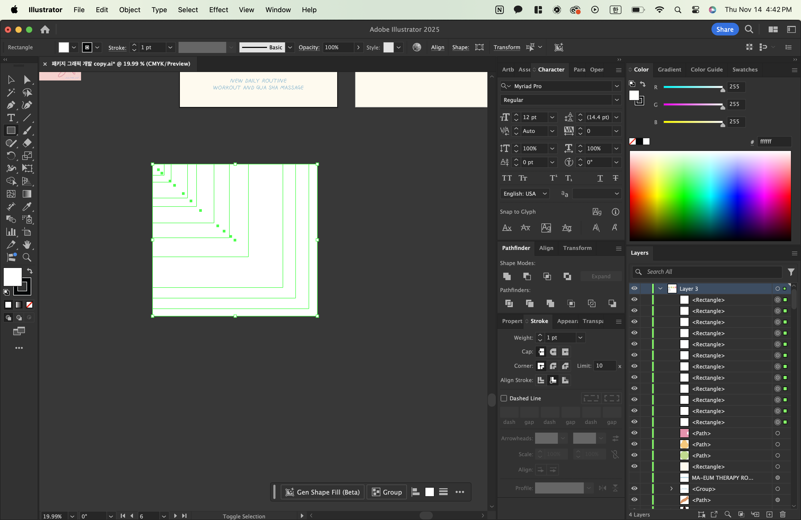Hide the MA-EUM THERAPY layer
The height and width of the screenshot is (520, 801).
click(634, 478)
